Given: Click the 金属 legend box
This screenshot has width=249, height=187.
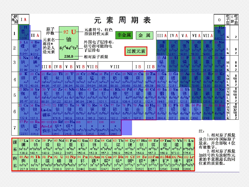Looking at the screenshot, I should click(144, 35).
